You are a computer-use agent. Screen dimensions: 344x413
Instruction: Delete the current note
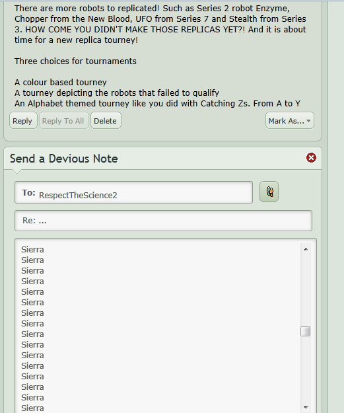point(106,121)
